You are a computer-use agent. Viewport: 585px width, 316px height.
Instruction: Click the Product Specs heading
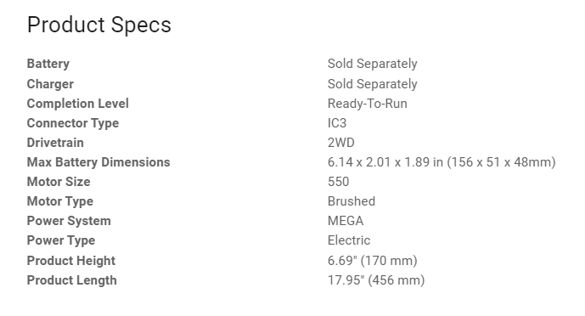(x=99, y=25)
